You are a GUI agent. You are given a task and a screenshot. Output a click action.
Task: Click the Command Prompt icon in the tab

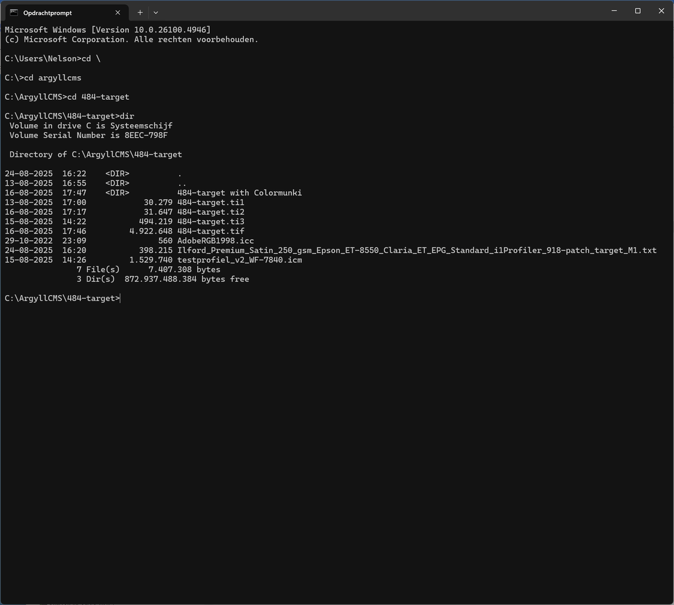[x=14, y=12]
